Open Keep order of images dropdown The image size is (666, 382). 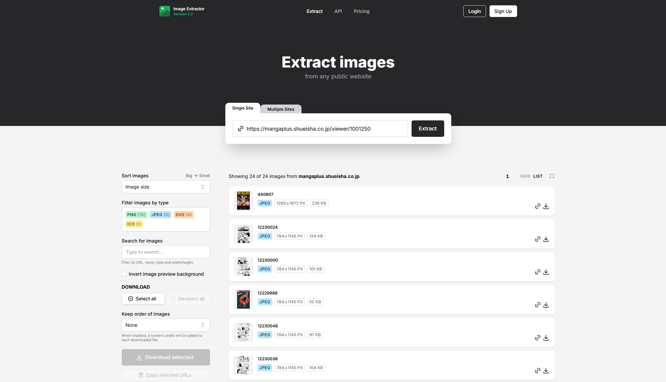[x=166, y=325]
